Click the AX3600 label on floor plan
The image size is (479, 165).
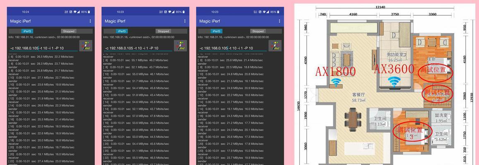click(394, 69)
